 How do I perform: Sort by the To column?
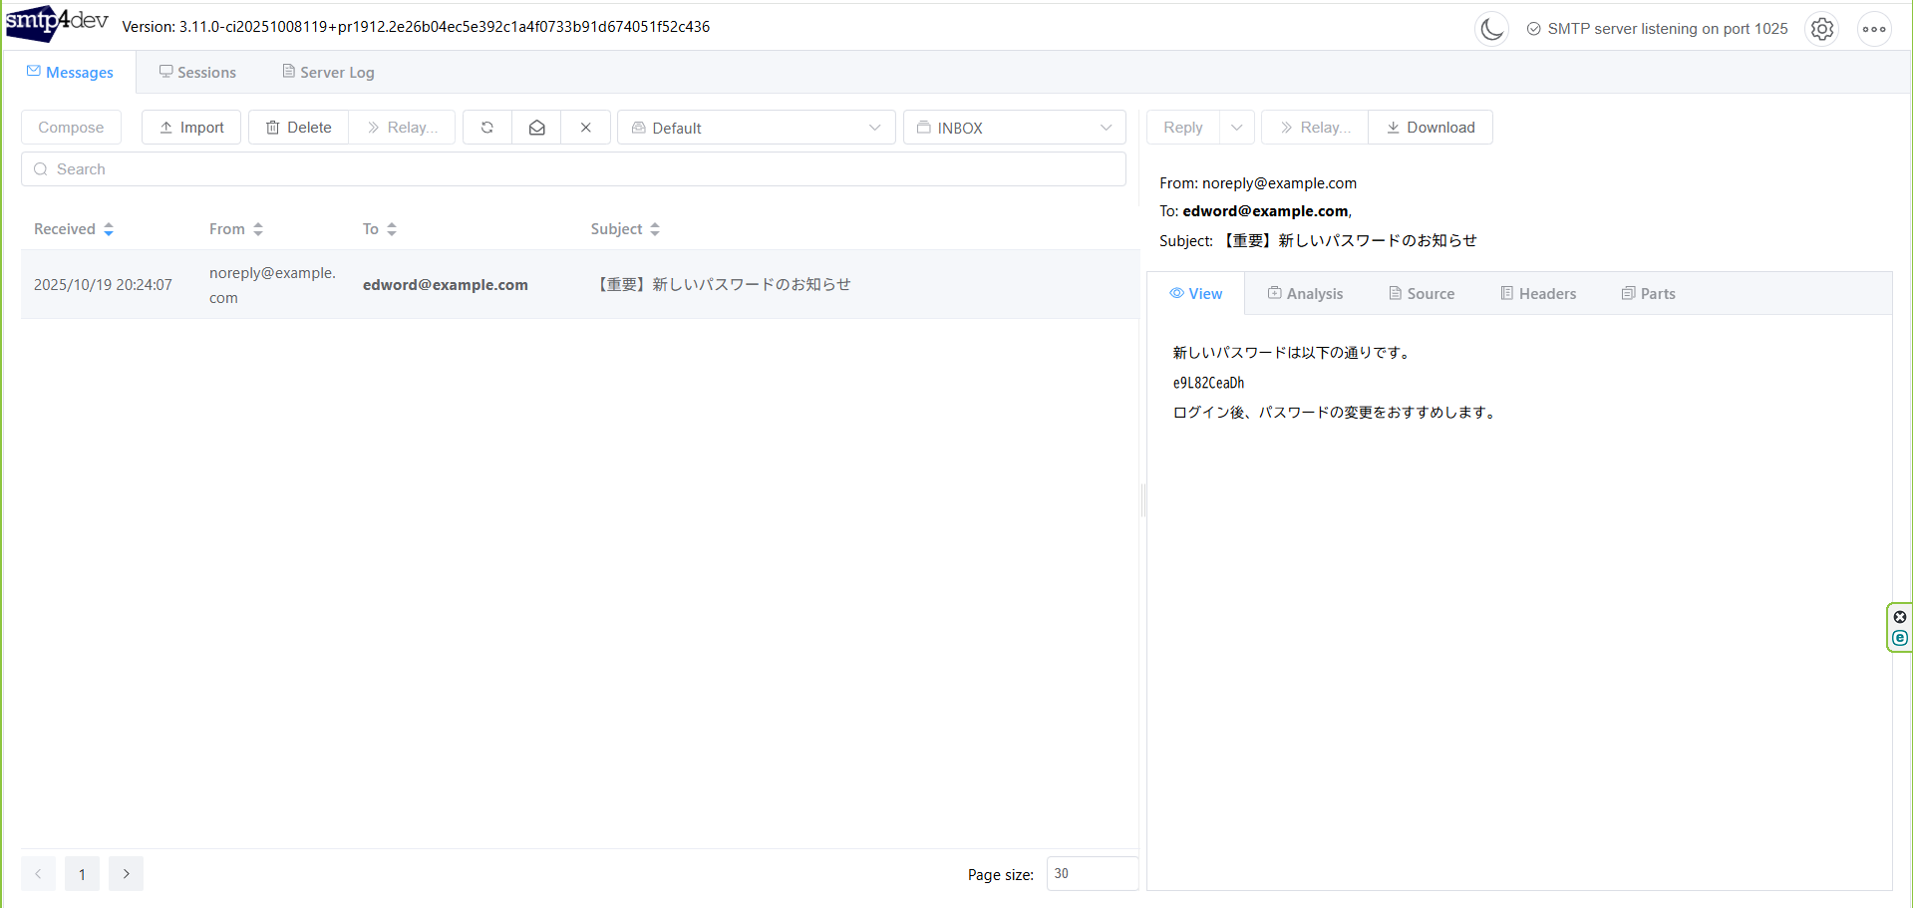click(380, 229)
